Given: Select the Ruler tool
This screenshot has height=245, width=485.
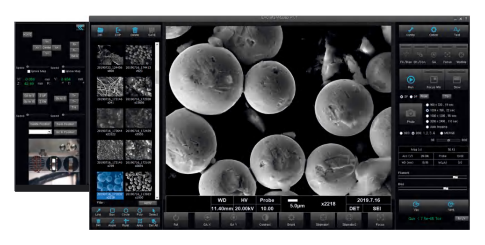Looking at the screenshot, I should pos(126,223).
